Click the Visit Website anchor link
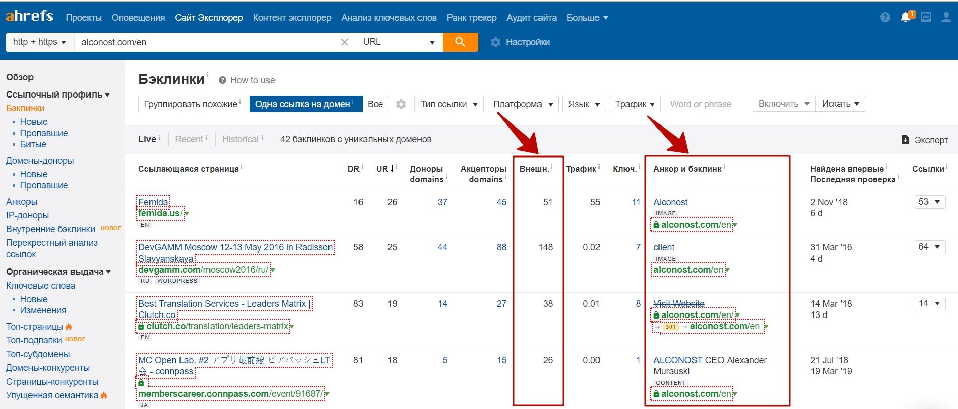This screenshot has width=958, height=409. tap(679, 304)
